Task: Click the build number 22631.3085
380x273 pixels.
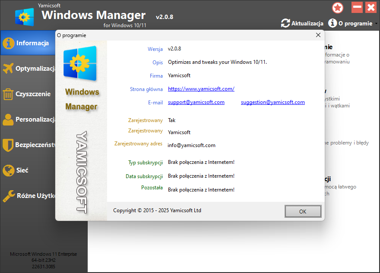Action: click(x=44, y=267)
